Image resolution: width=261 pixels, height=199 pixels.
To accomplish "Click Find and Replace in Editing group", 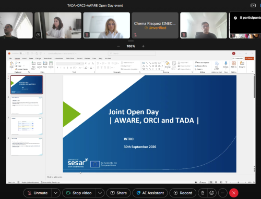I will click(202, 62).
